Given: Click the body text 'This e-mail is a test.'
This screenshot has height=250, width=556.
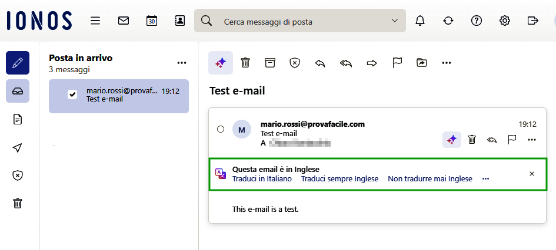Looking at the screenshot, I should click(x=265, y=210).
